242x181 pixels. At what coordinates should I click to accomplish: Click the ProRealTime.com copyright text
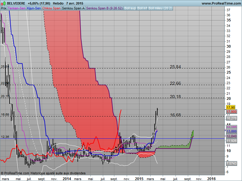pos(15,173)
